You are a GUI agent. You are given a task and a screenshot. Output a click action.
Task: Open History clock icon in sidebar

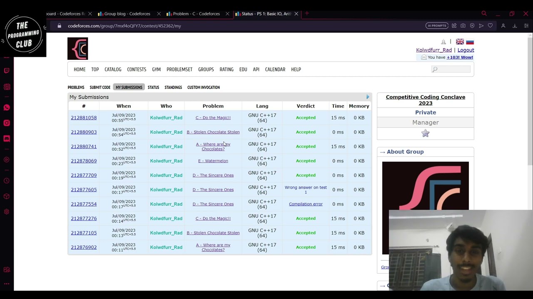(7, 181)
